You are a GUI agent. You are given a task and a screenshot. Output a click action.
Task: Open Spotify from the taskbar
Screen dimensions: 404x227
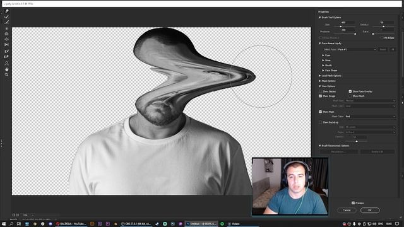[222, 224]
